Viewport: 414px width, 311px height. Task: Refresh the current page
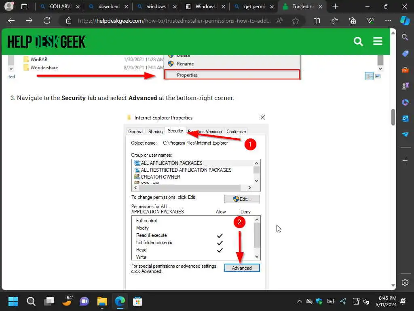point(47,21)
